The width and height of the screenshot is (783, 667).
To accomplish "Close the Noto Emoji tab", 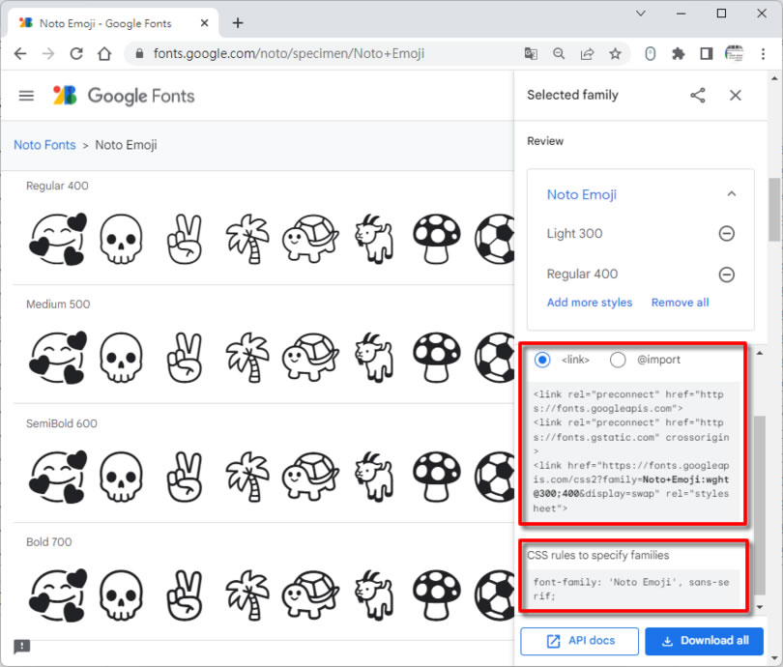I will [204, 23].
